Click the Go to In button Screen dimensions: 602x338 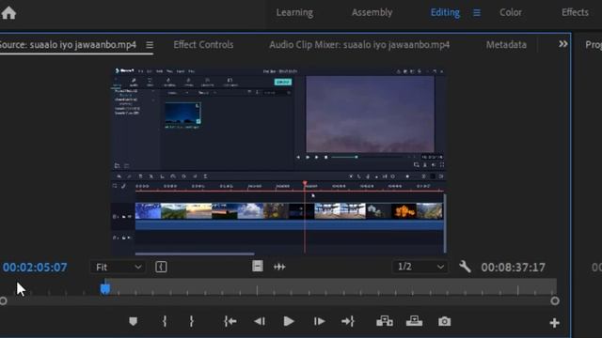pyautogui.click(x=230, y=321)
